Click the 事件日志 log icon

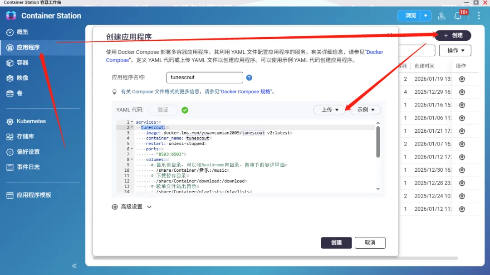tap(10, 167)
